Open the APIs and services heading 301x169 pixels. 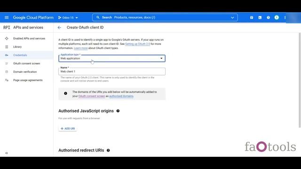click(x=28, y=27)
